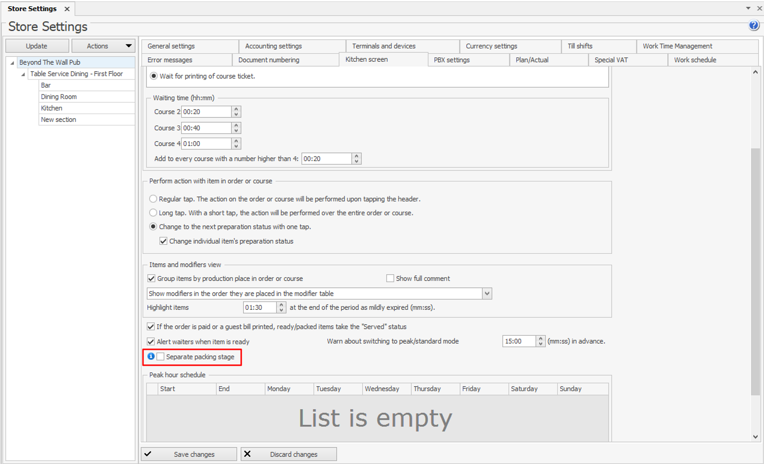This screenshot has width=764, height=464.
Task: Open the help question mark icon
Action: [753, 26]
